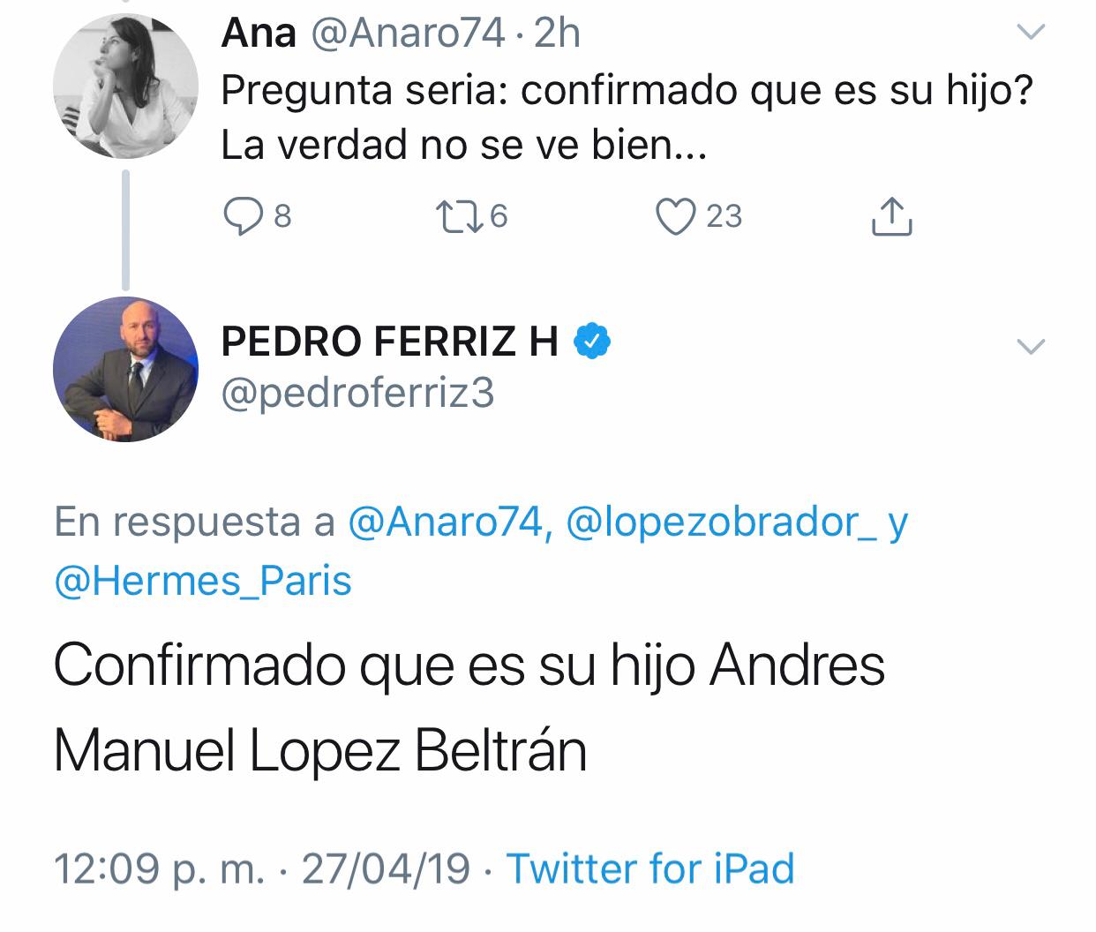Open the @Hermes_Paris mention
Screen dimensions: 1096x932
click(203, 581)
